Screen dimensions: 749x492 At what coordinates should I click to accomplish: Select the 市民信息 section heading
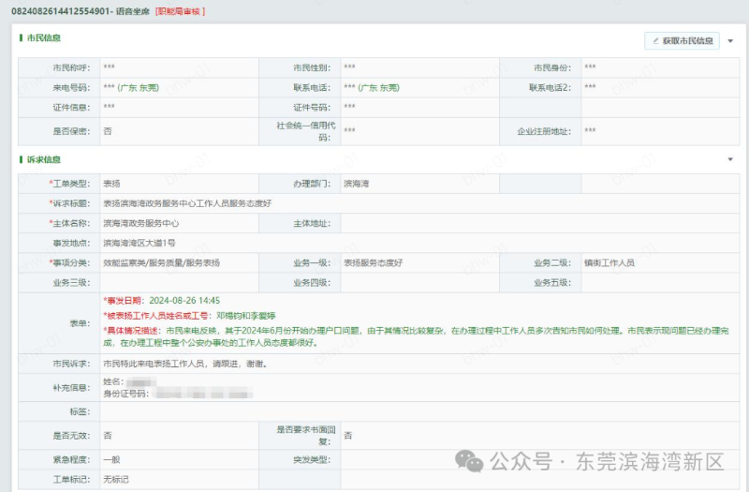(x=43, y=38)
